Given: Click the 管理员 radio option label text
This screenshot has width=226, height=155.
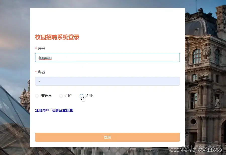Looking at the screenshot, I should point(46,96).
